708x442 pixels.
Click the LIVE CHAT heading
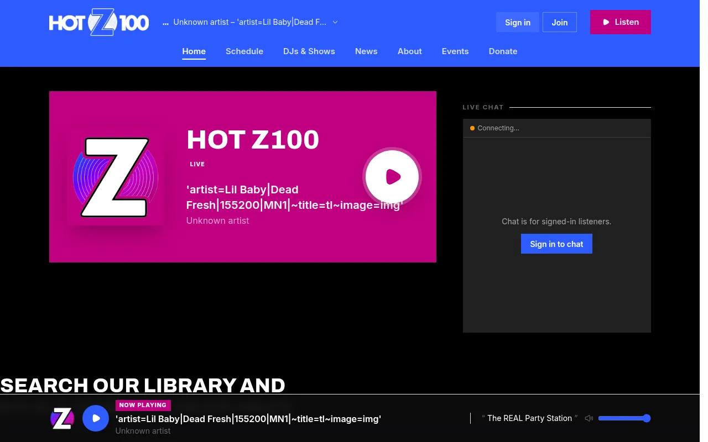[483, 107]
